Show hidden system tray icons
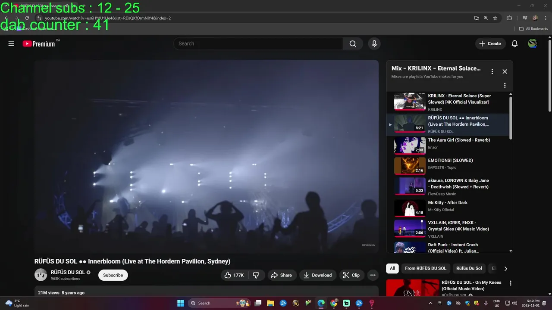This screenshot has height=310, width=552. click(430, 303)
